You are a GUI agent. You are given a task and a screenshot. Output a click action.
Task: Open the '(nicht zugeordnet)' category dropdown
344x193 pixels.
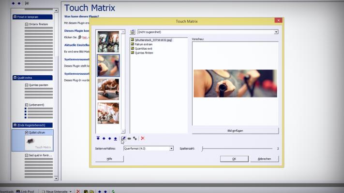(276, 32)
